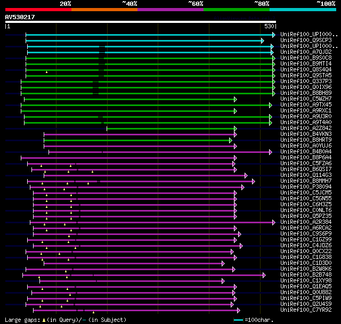341x324 pixels.
Task: Select the UniRef100_C6H3Z5 label
Action: point(306,205)
